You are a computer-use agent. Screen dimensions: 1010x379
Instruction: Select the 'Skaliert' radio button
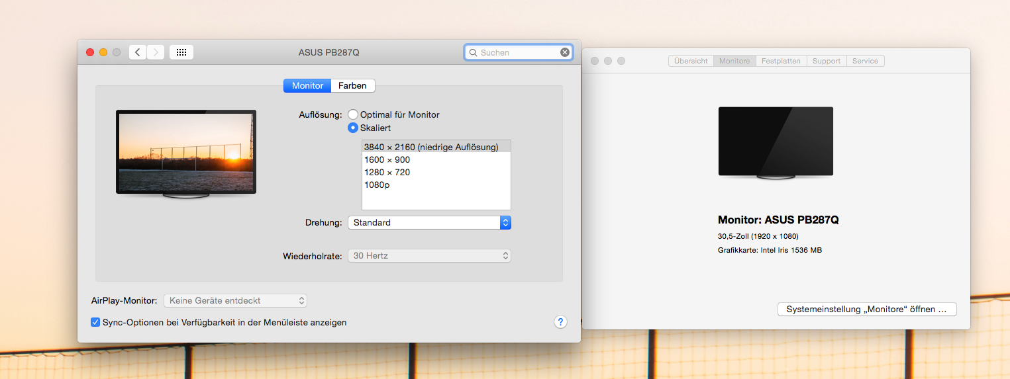353,128
